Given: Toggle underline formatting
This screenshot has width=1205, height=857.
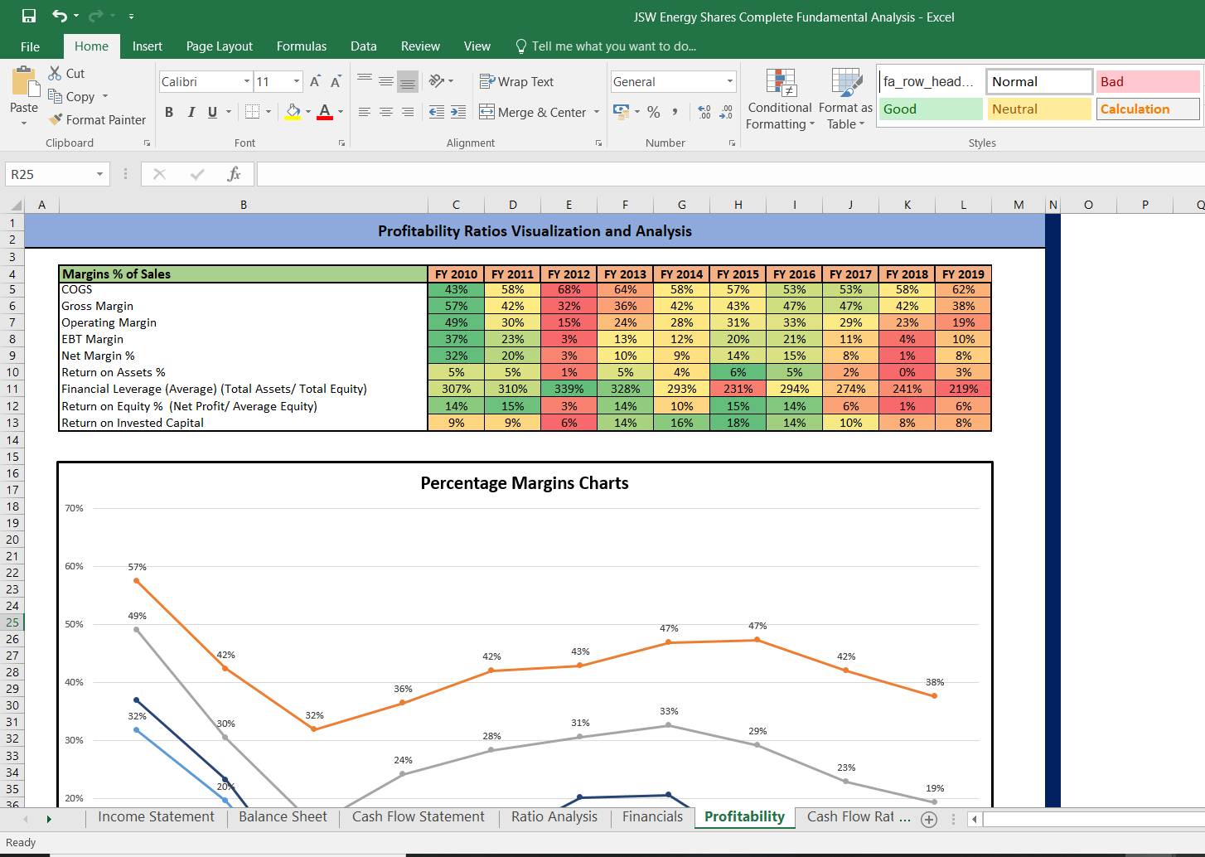Looking at the screenshot, I should pyautogui.click(x=213, y=112).
